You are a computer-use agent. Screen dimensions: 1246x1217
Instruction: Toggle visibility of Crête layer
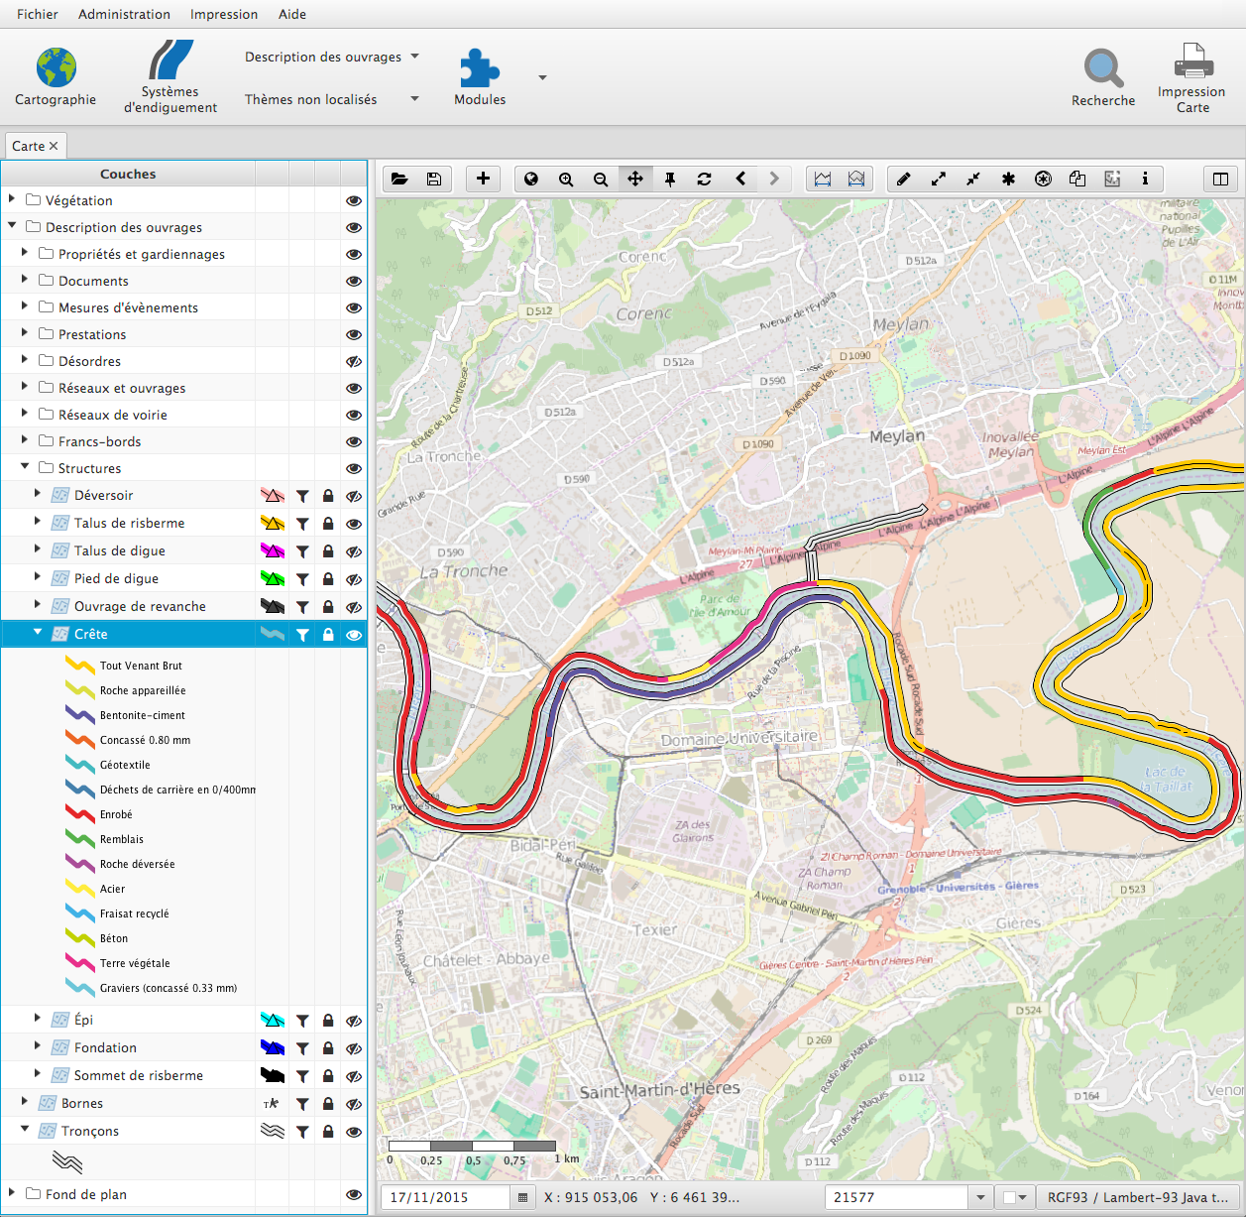353,635
